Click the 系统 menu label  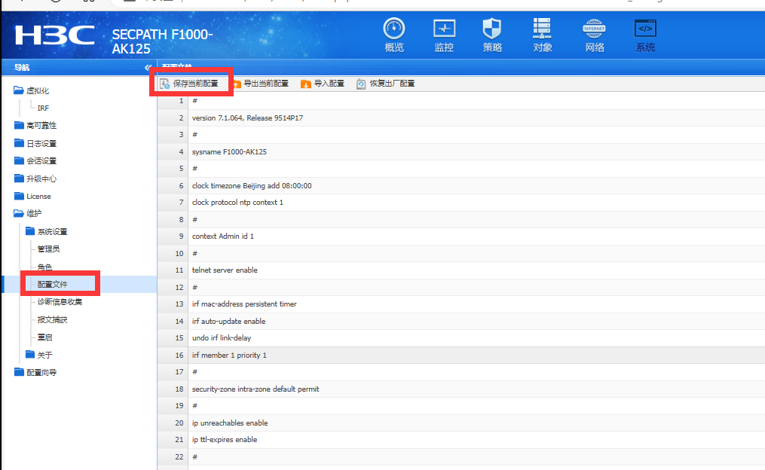pos(645,47)
